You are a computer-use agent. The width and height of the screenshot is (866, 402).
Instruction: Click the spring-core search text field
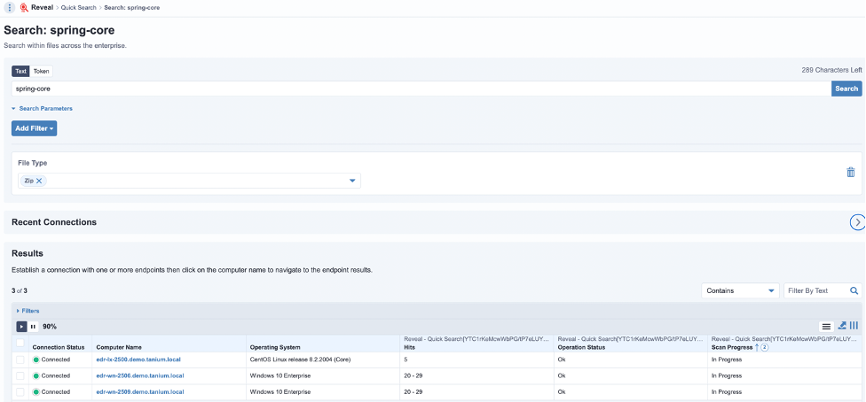pos(421,89)
